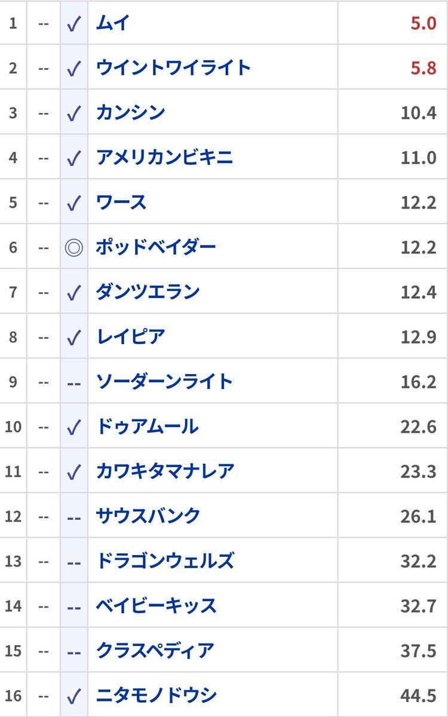This screenshot has height=717, width=448.
Task: Click the check mark beside ドゥアムール
Action: coord(73,427)
